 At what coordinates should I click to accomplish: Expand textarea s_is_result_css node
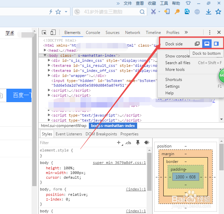tap(49, 65)
